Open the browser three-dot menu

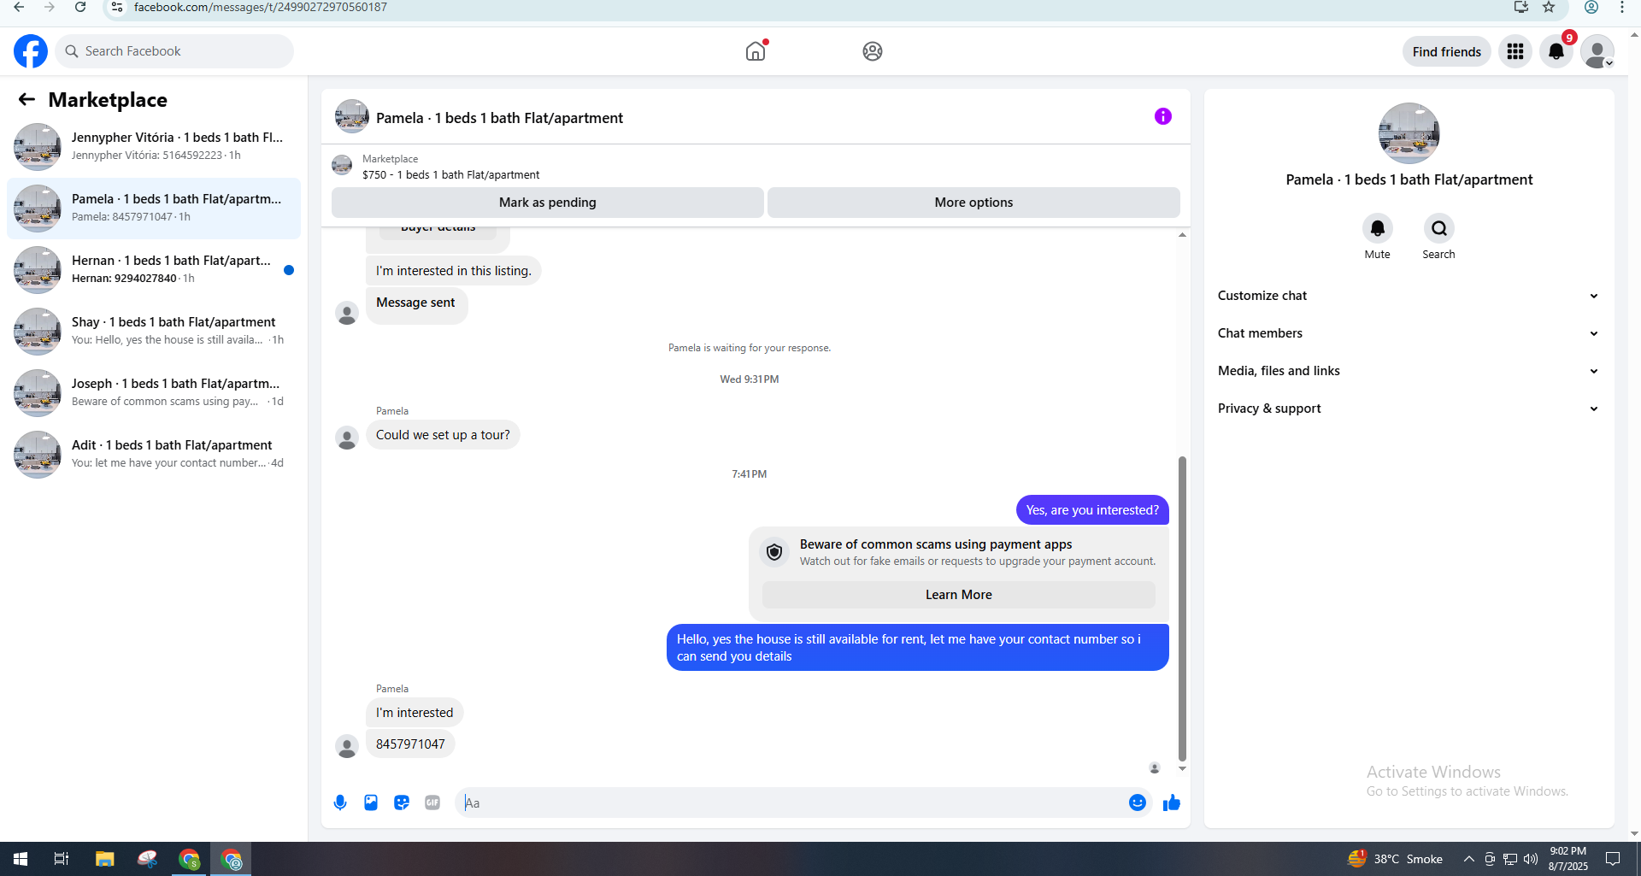tap(1622, 7)
